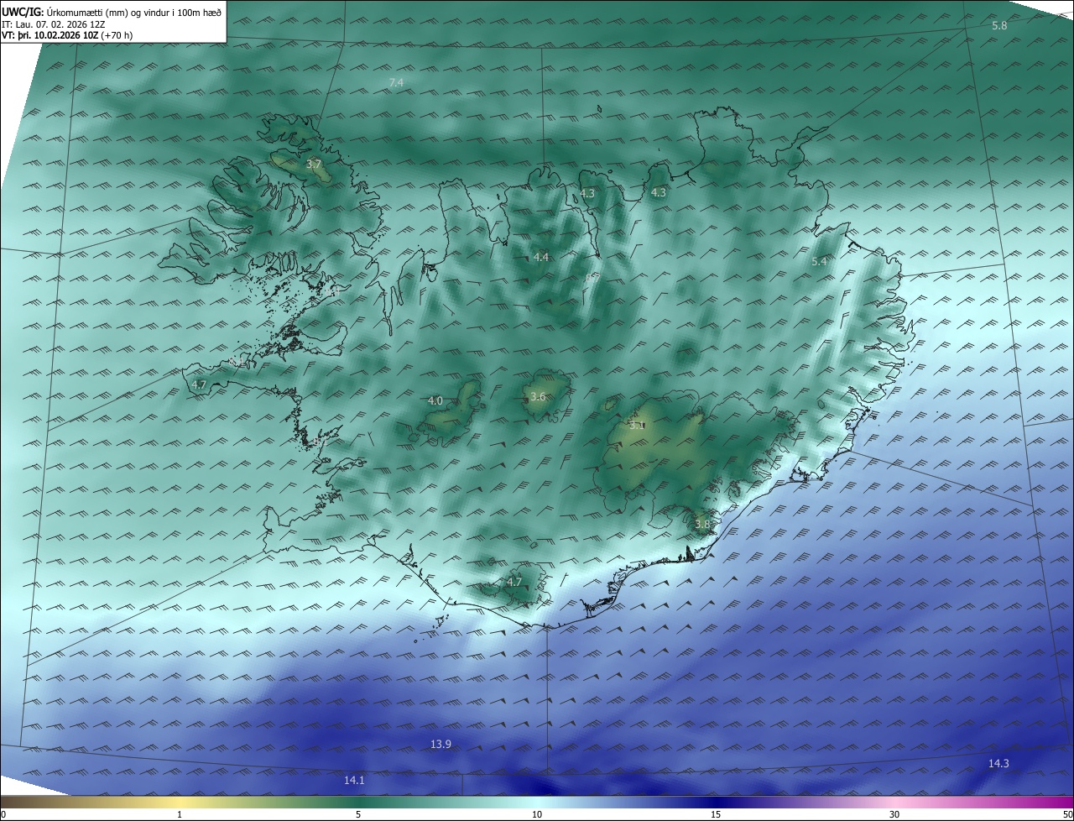Viewport: 1074px width, 821px height.
Task: Click the 3.6 value label
Action: coord(538,396)
